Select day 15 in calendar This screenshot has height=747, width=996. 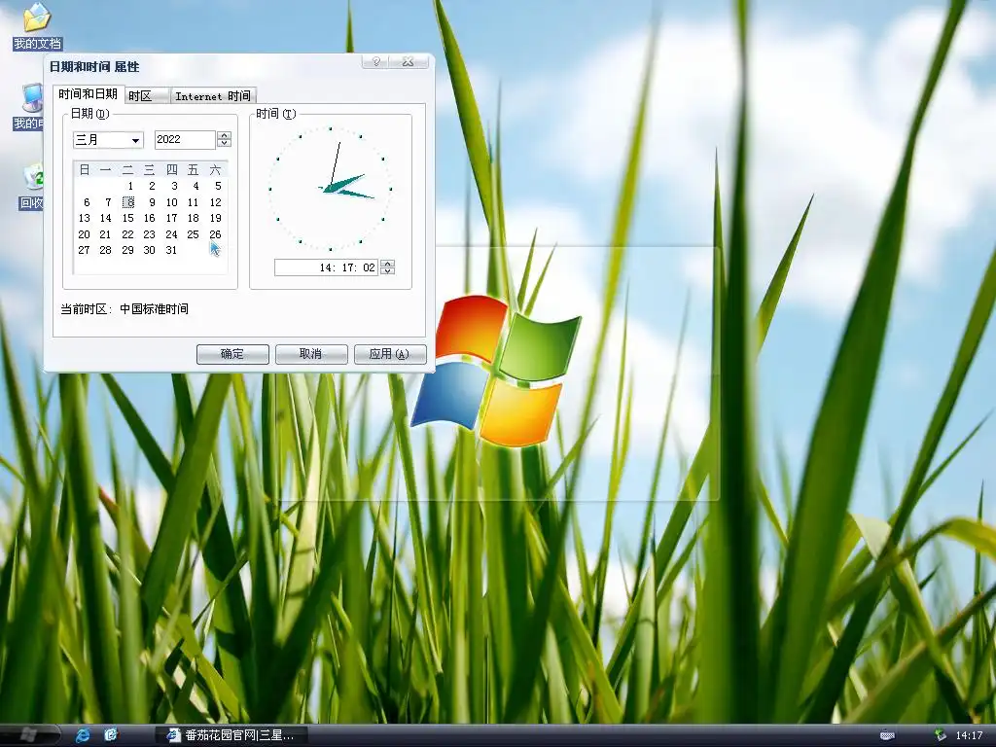click(127, 218)
